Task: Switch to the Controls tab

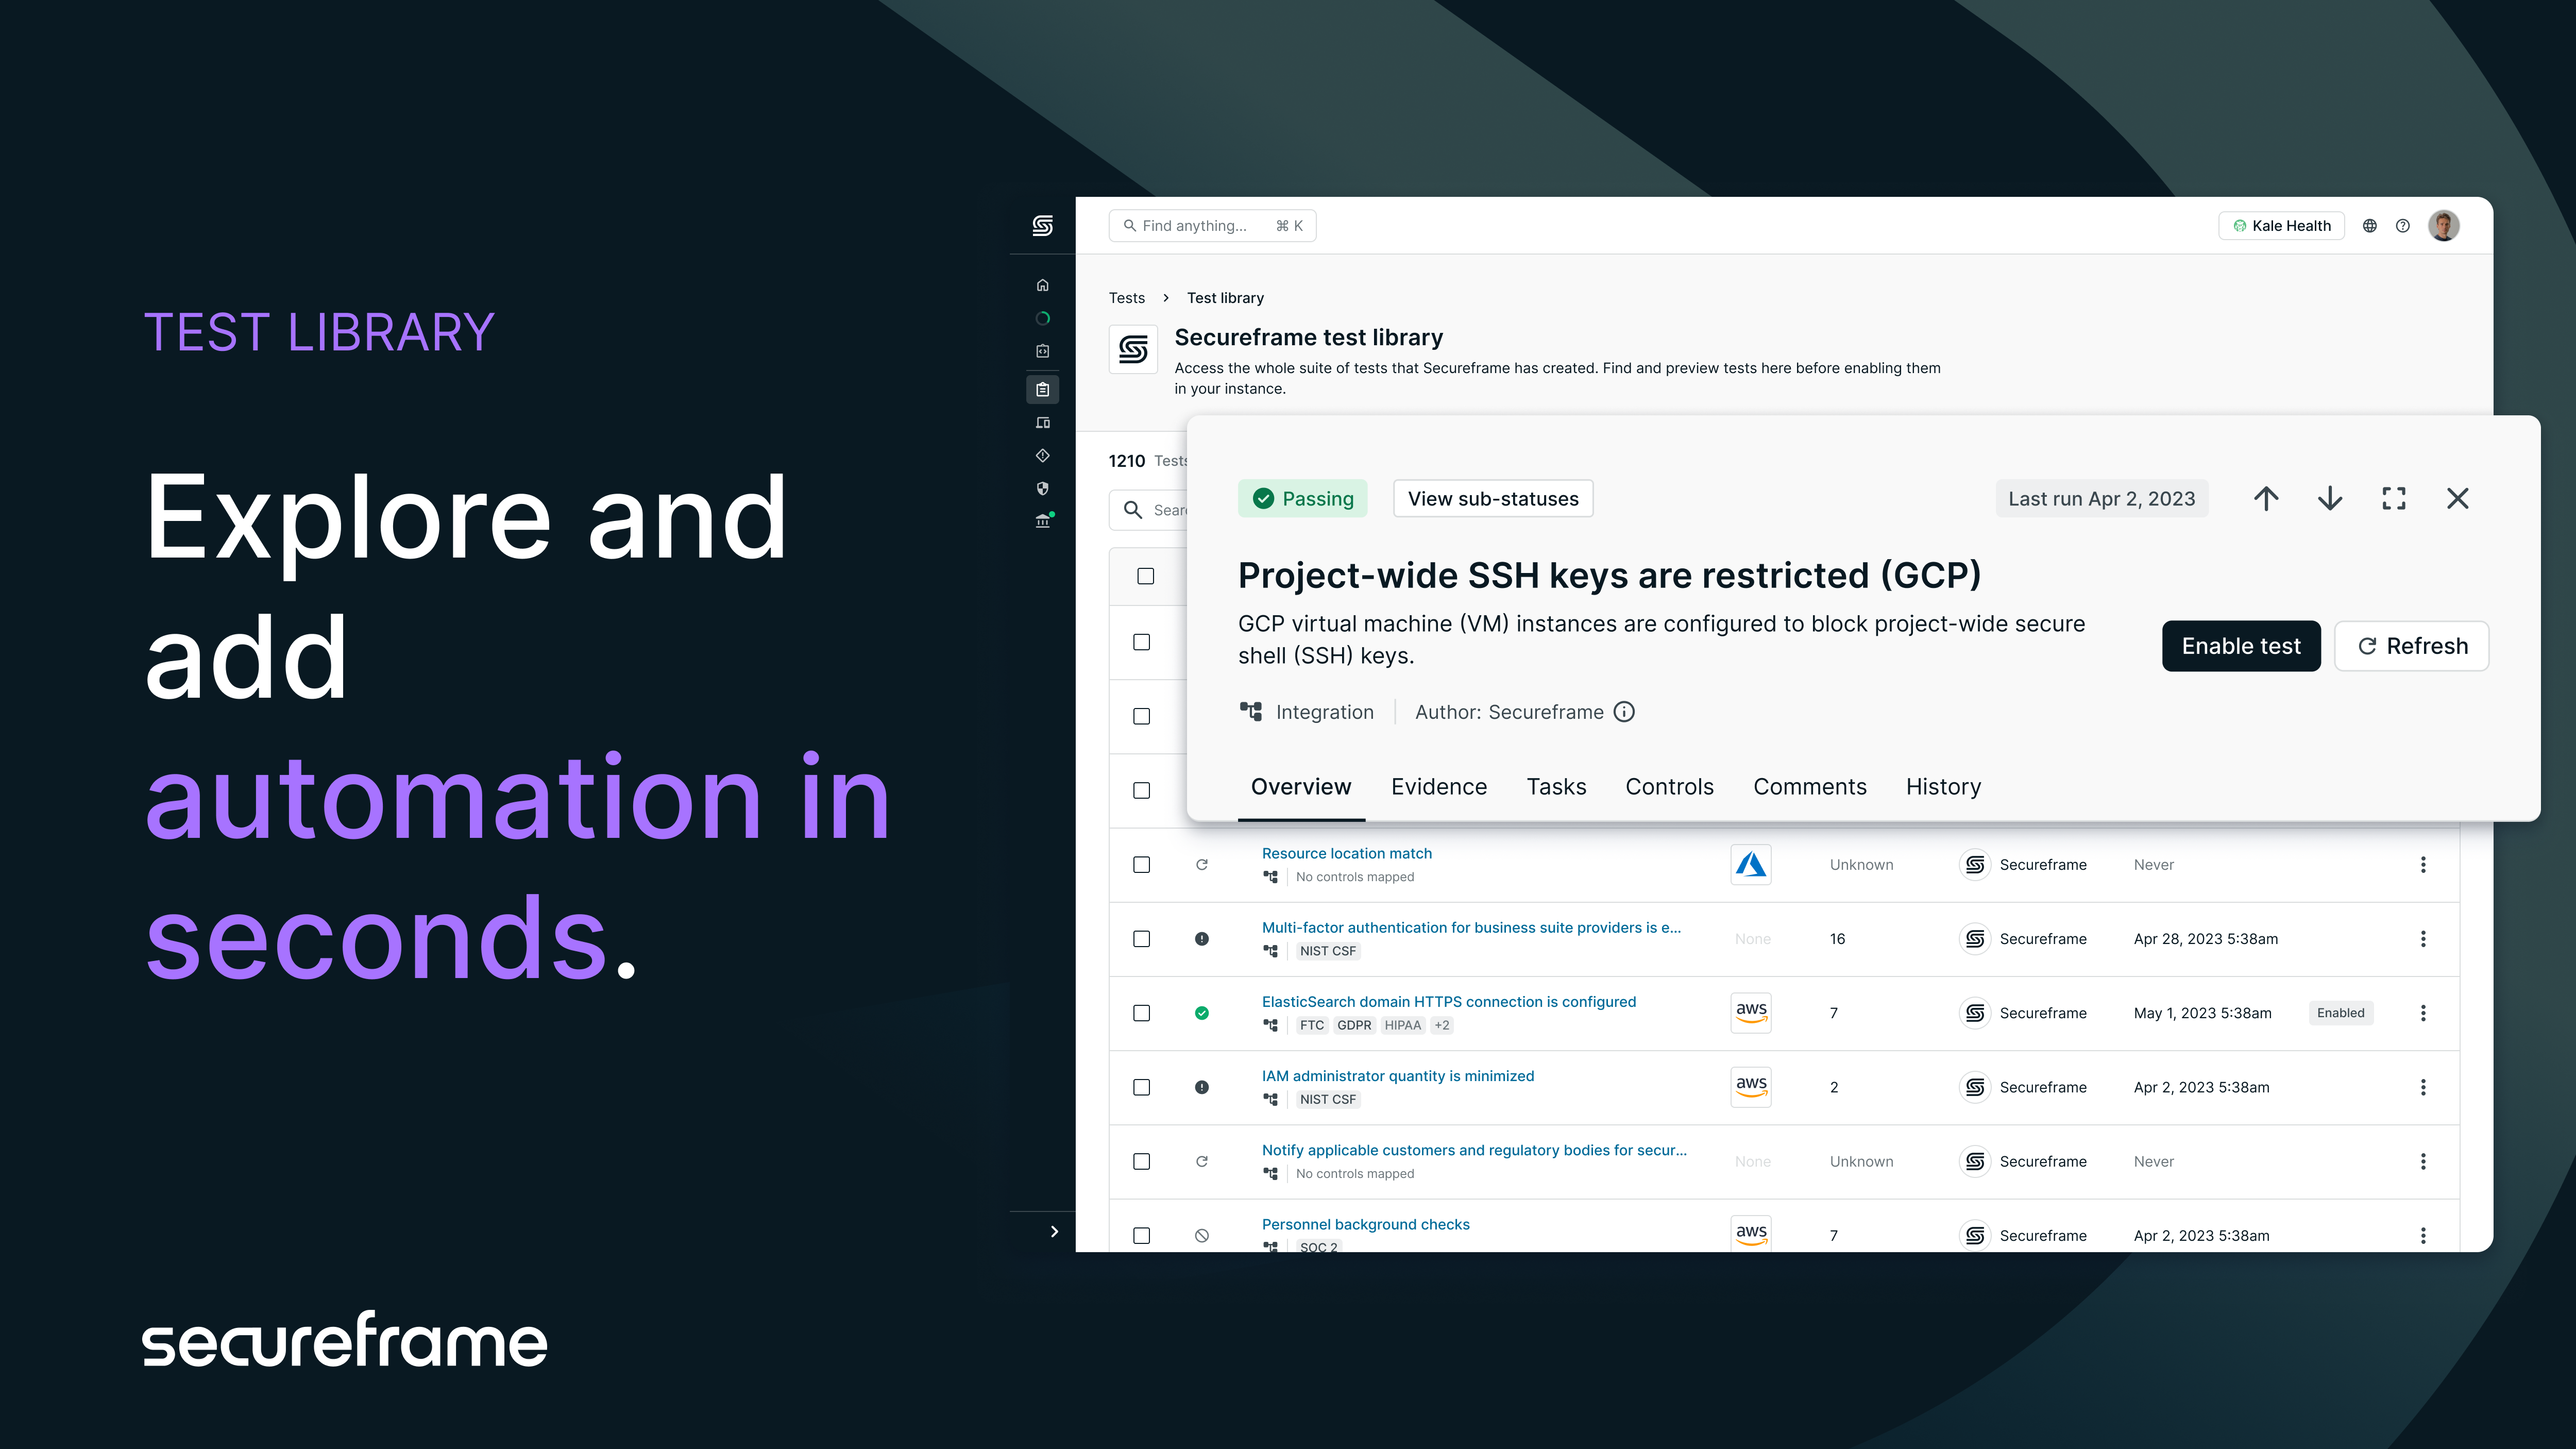Action: coord(1669,787)
